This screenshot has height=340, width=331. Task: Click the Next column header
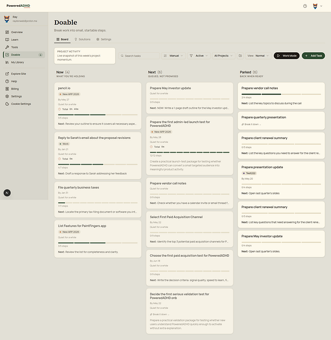[x=155, y=72]
